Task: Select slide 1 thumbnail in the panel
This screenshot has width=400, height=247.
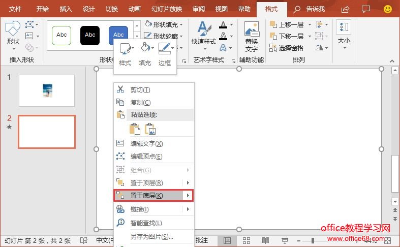Action: click(x=47, y=90)
